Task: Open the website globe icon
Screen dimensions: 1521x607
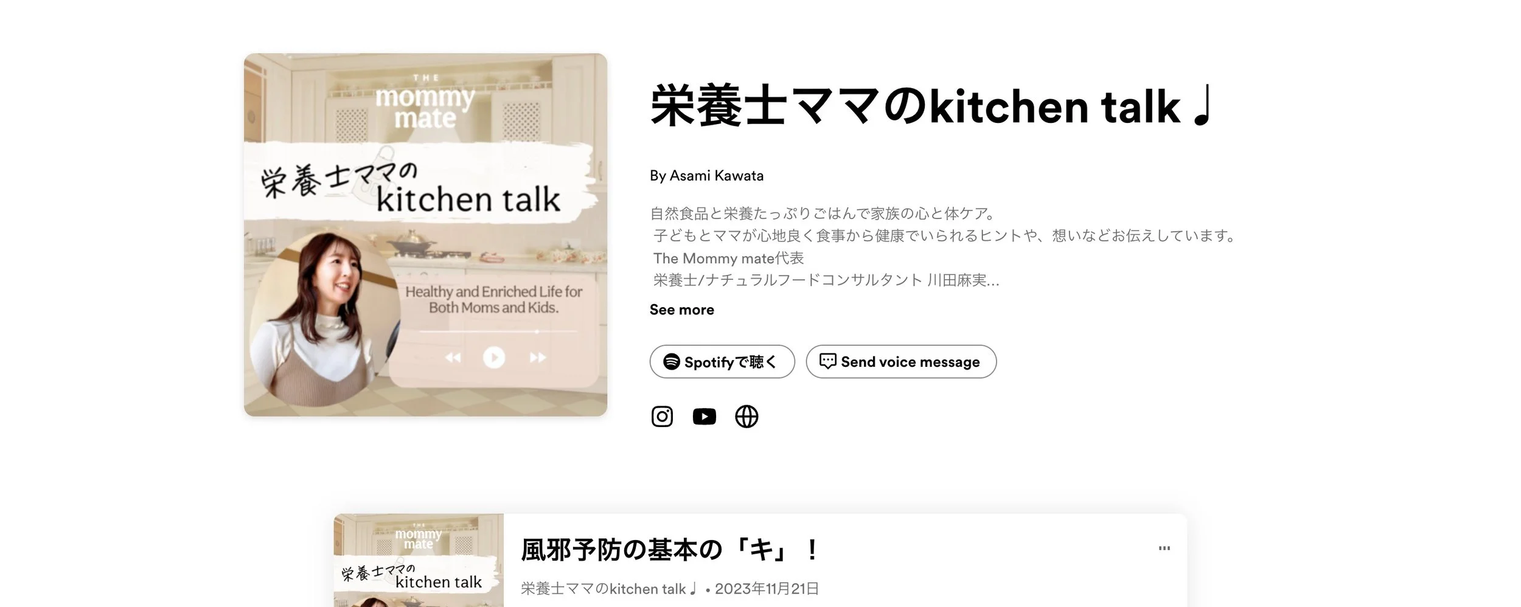Action: 747,417
